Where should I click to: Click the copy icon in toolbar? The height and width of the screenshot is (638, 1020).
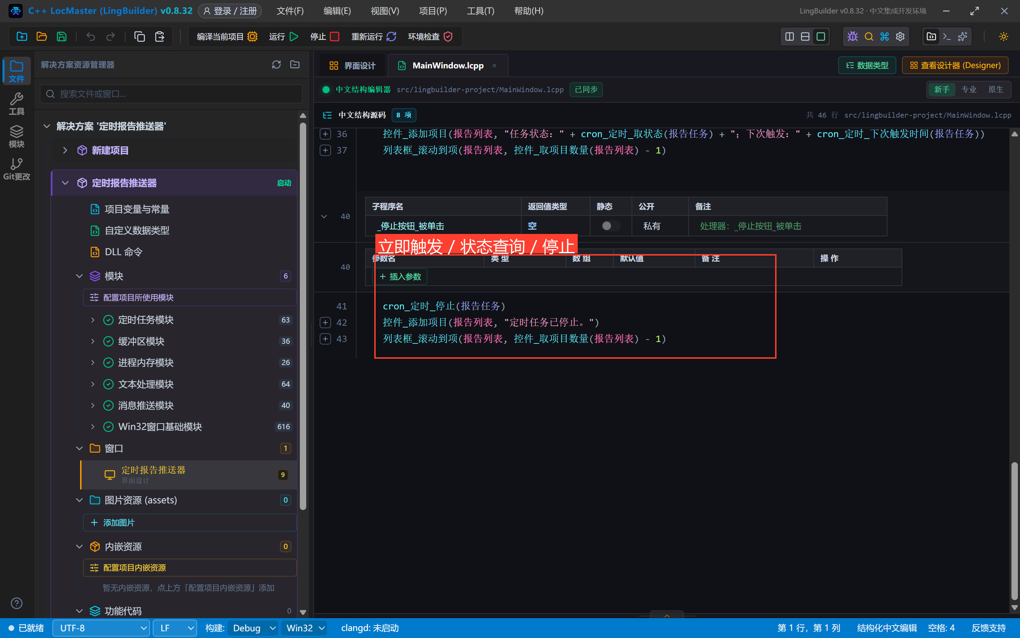pyautogui.click(x=139, y=37)
